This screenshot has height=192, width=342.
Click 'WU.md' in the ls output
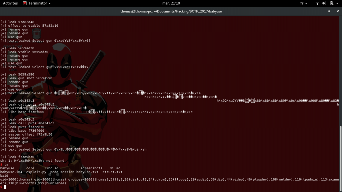(x=115, y=168)
